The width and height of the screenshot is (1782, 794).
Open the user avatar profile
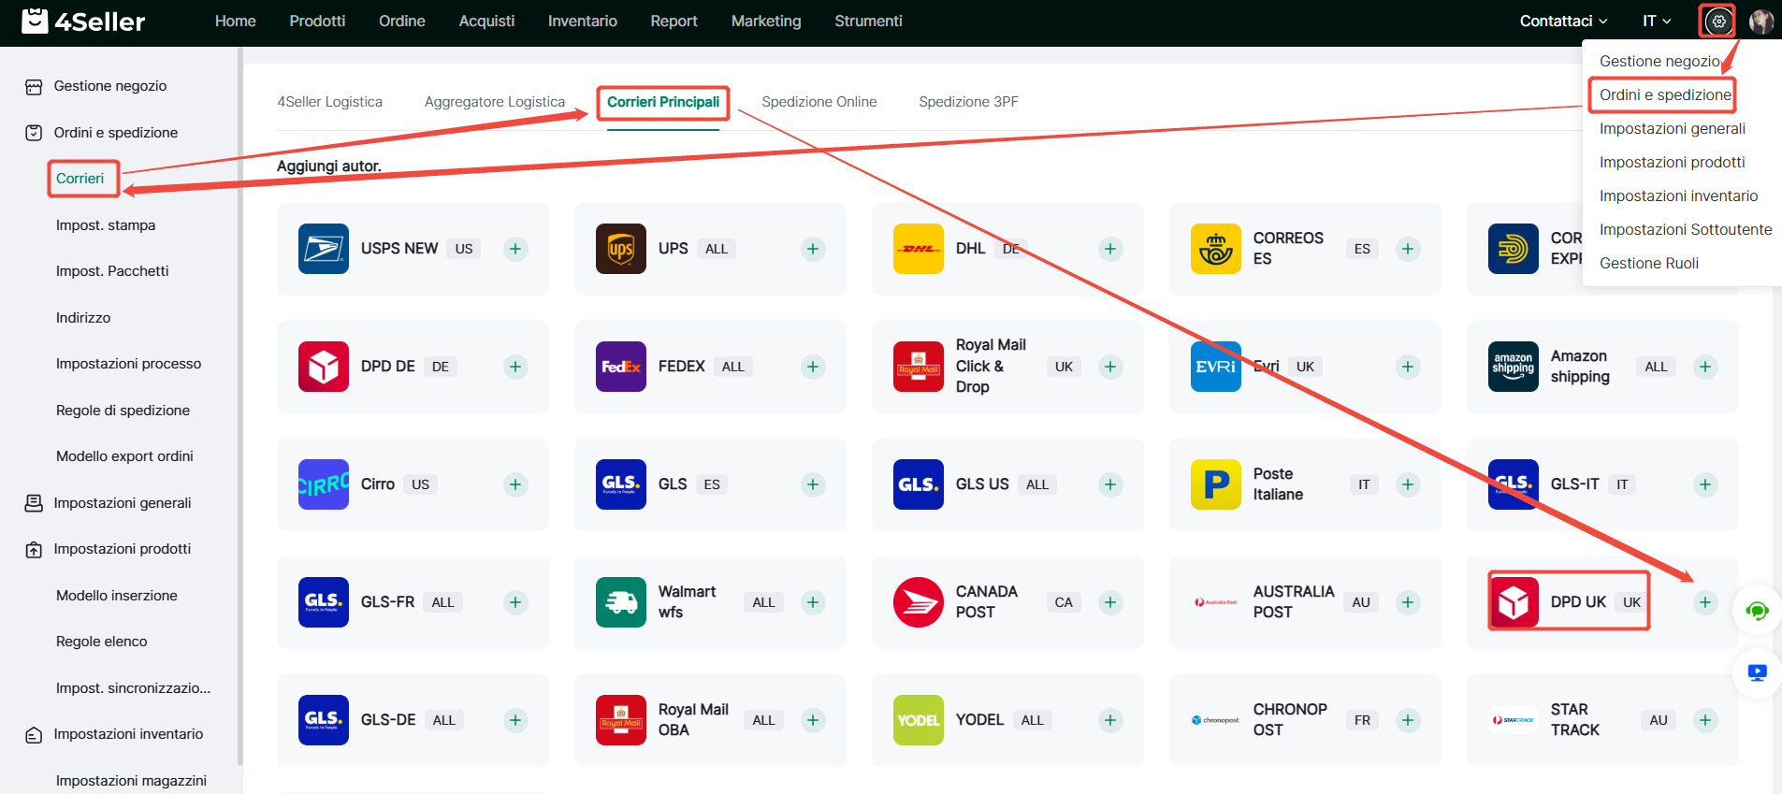tap(1761, 22)
